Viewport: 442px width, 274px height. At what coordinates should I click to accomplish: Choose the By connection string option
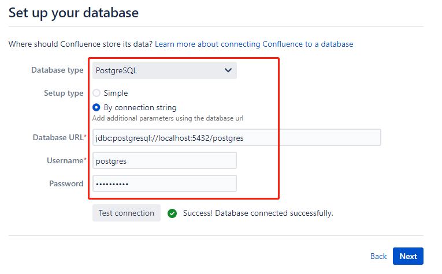(x=96, y=107)
